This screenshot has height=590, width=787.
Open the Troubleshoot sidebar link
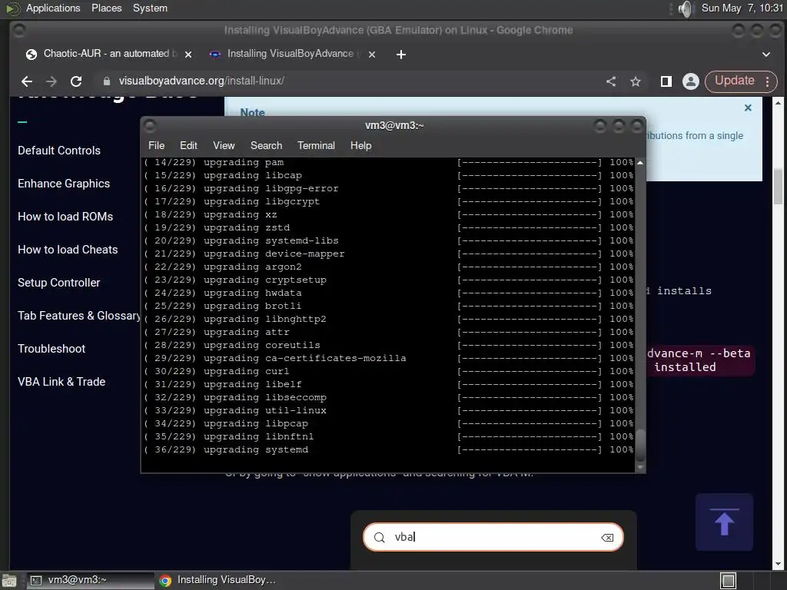pyautogui.click(x=51, y=349)
